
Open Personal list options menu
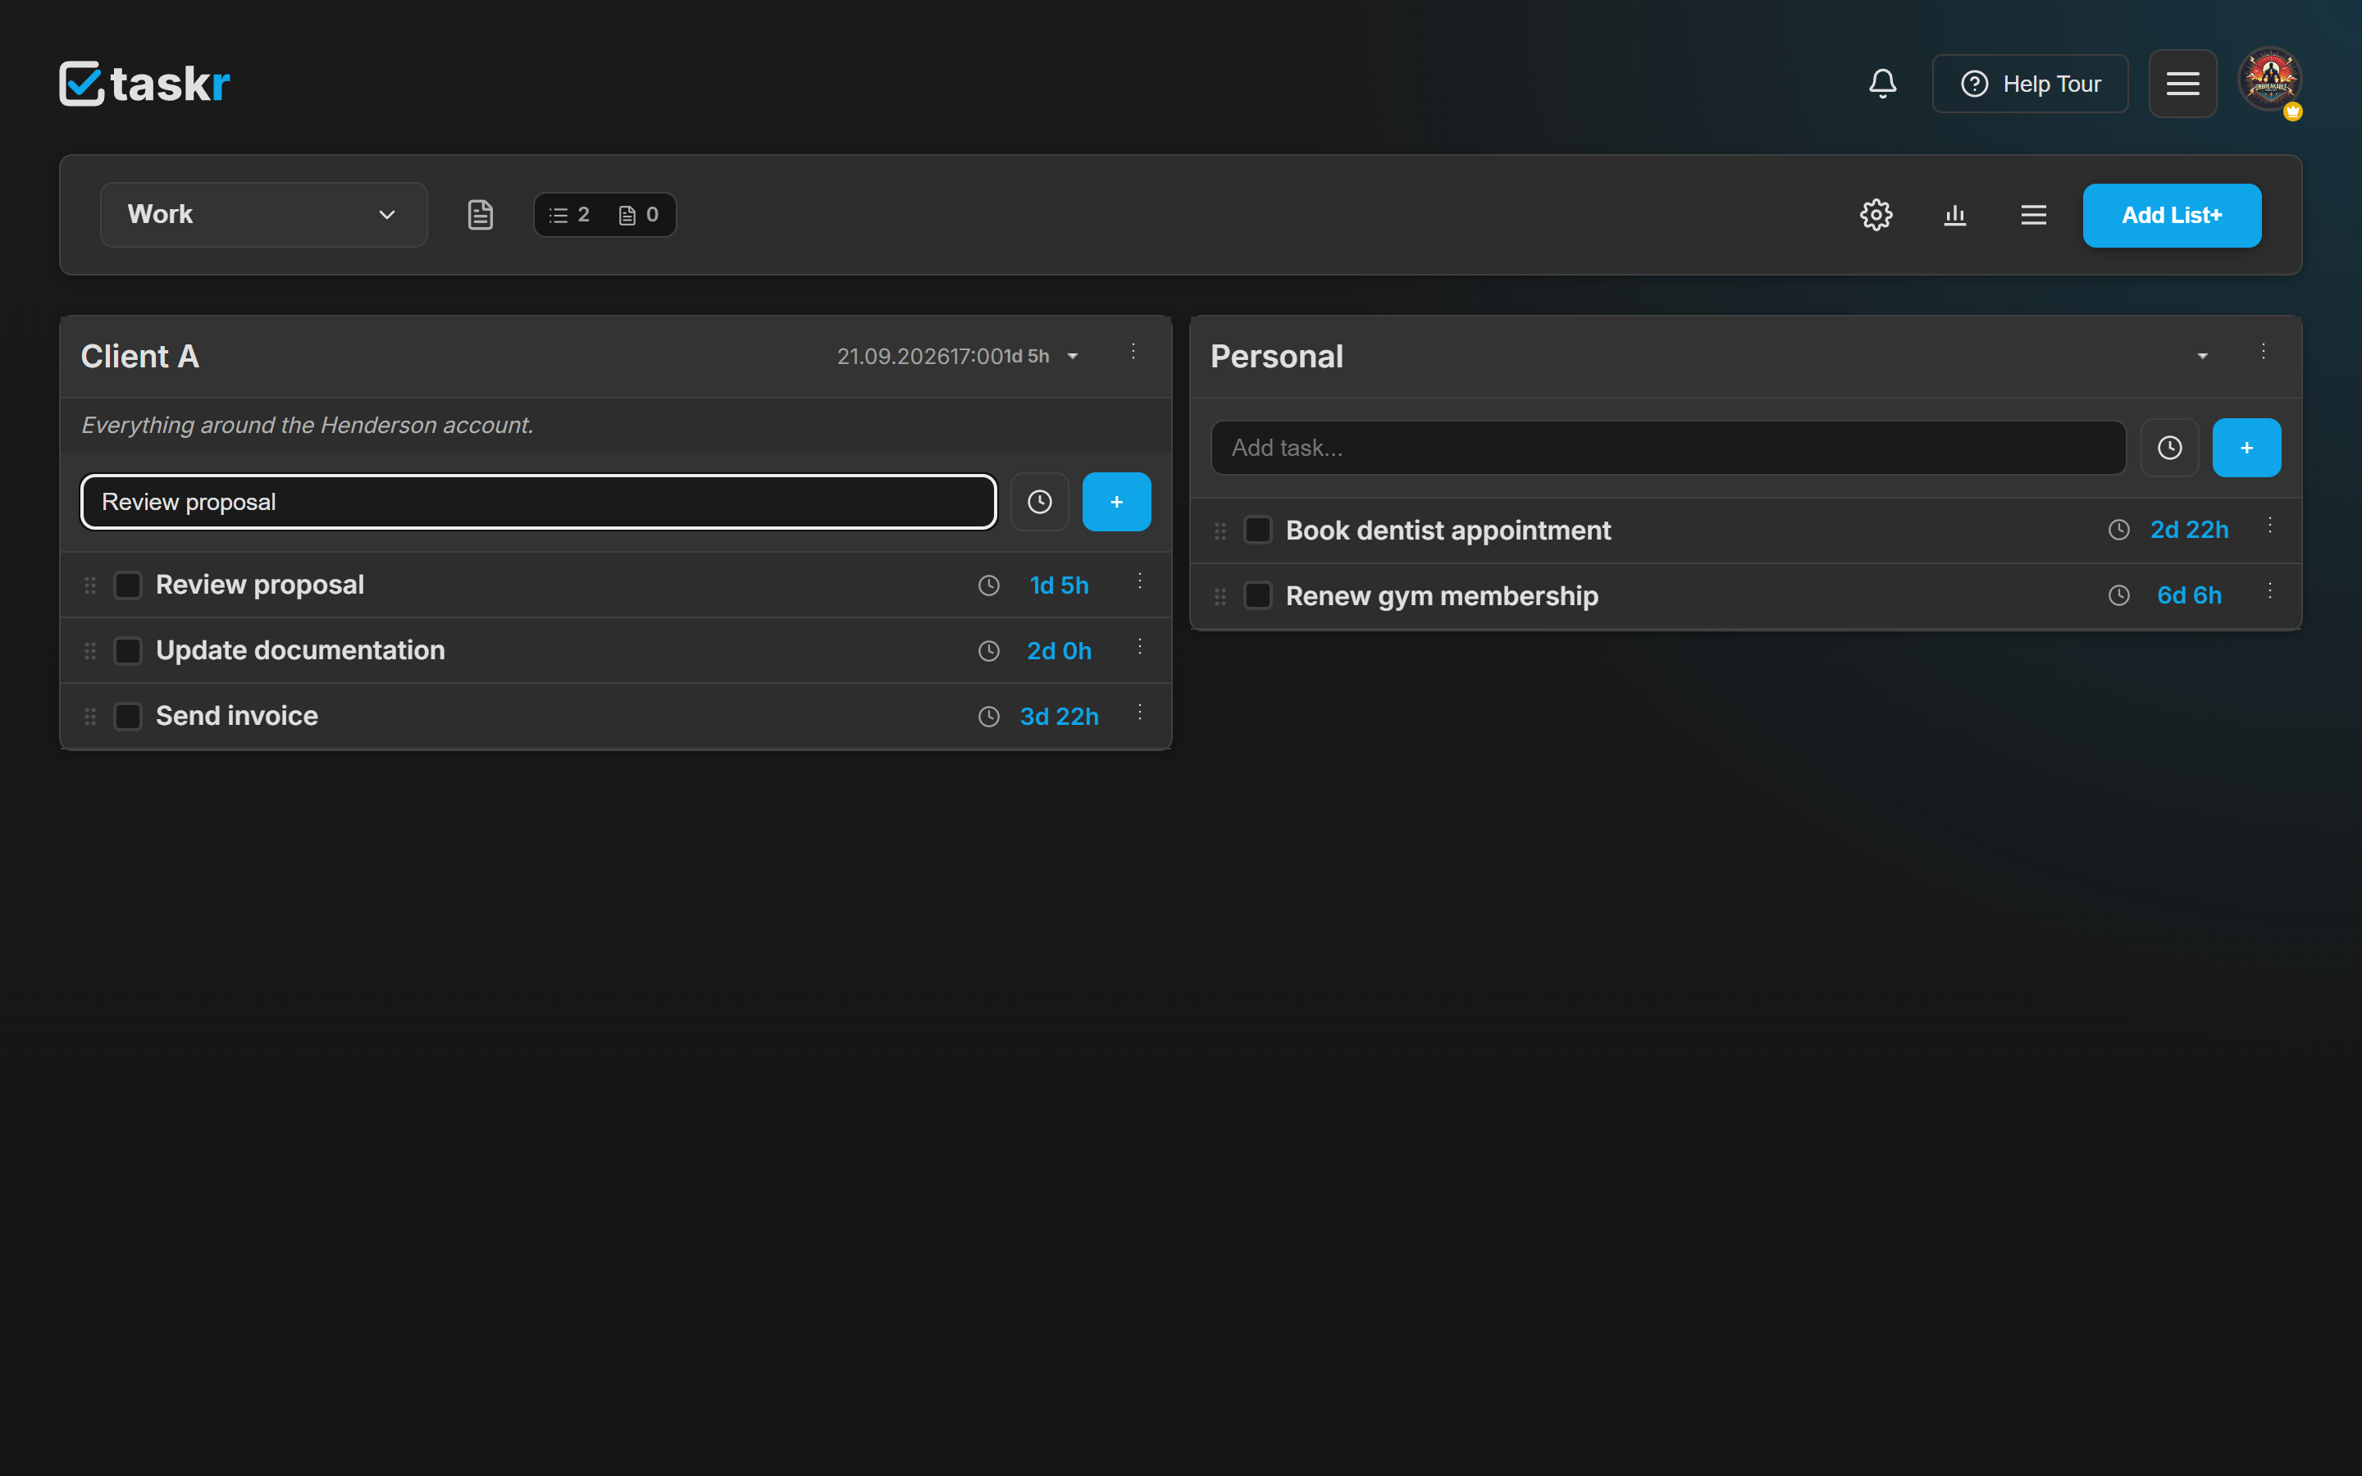[2264, 352]
